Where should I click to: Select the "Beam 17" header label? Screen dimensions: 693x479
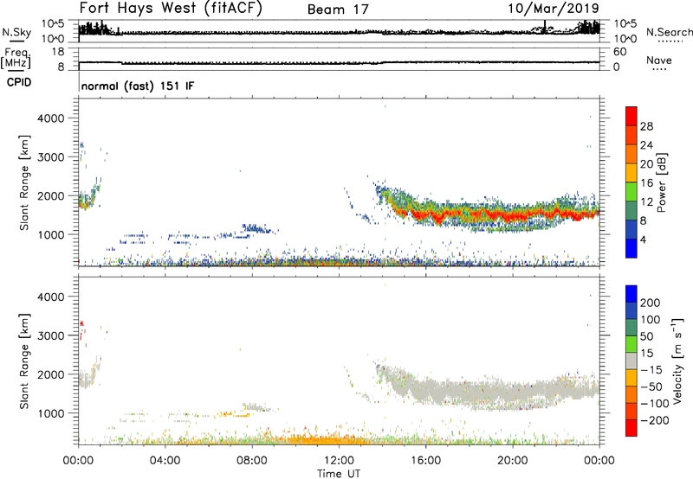tap(338, 10)
